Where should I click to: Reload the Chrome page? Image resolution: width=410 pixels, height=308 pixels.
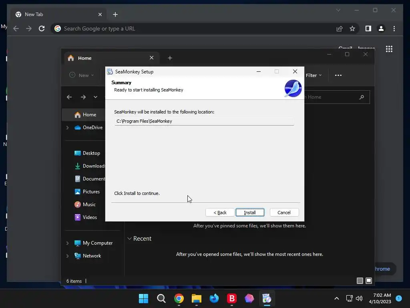pos(42,28)
